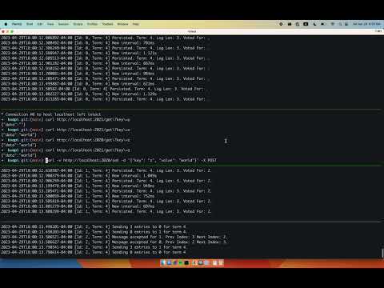Open the Help menu

[x=136, y=24]
